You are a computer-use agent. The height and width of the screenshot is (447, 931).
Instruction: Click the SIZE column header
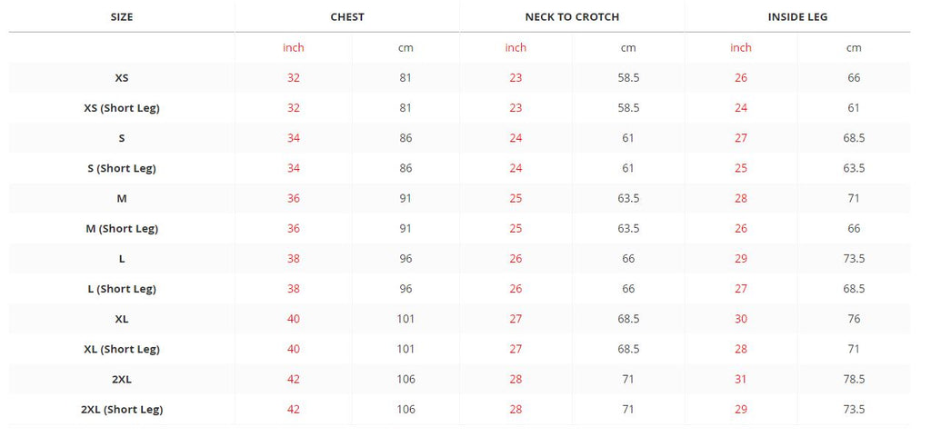(122, 17)
